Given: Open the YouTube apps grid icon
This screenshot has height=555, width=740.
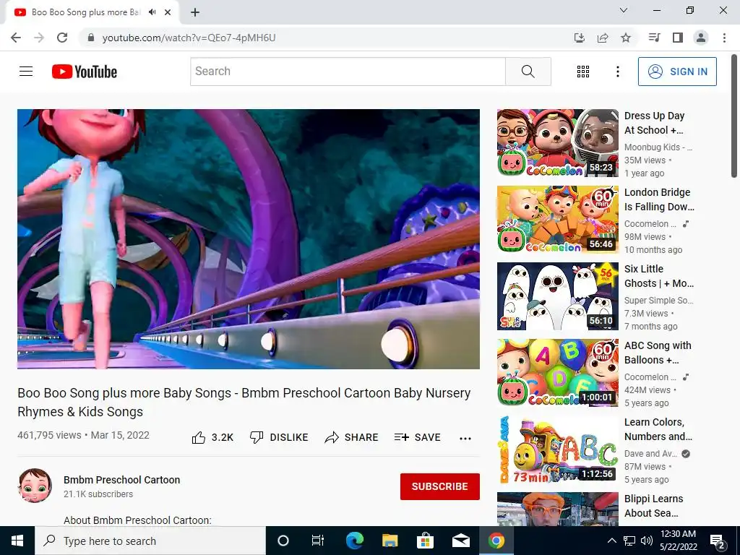Looking at the screenshot, I should [583, 72].
